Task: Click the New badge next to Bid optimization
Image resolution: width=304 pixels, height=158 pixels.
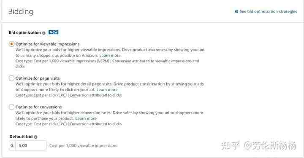Action: [x=53, y=32]
